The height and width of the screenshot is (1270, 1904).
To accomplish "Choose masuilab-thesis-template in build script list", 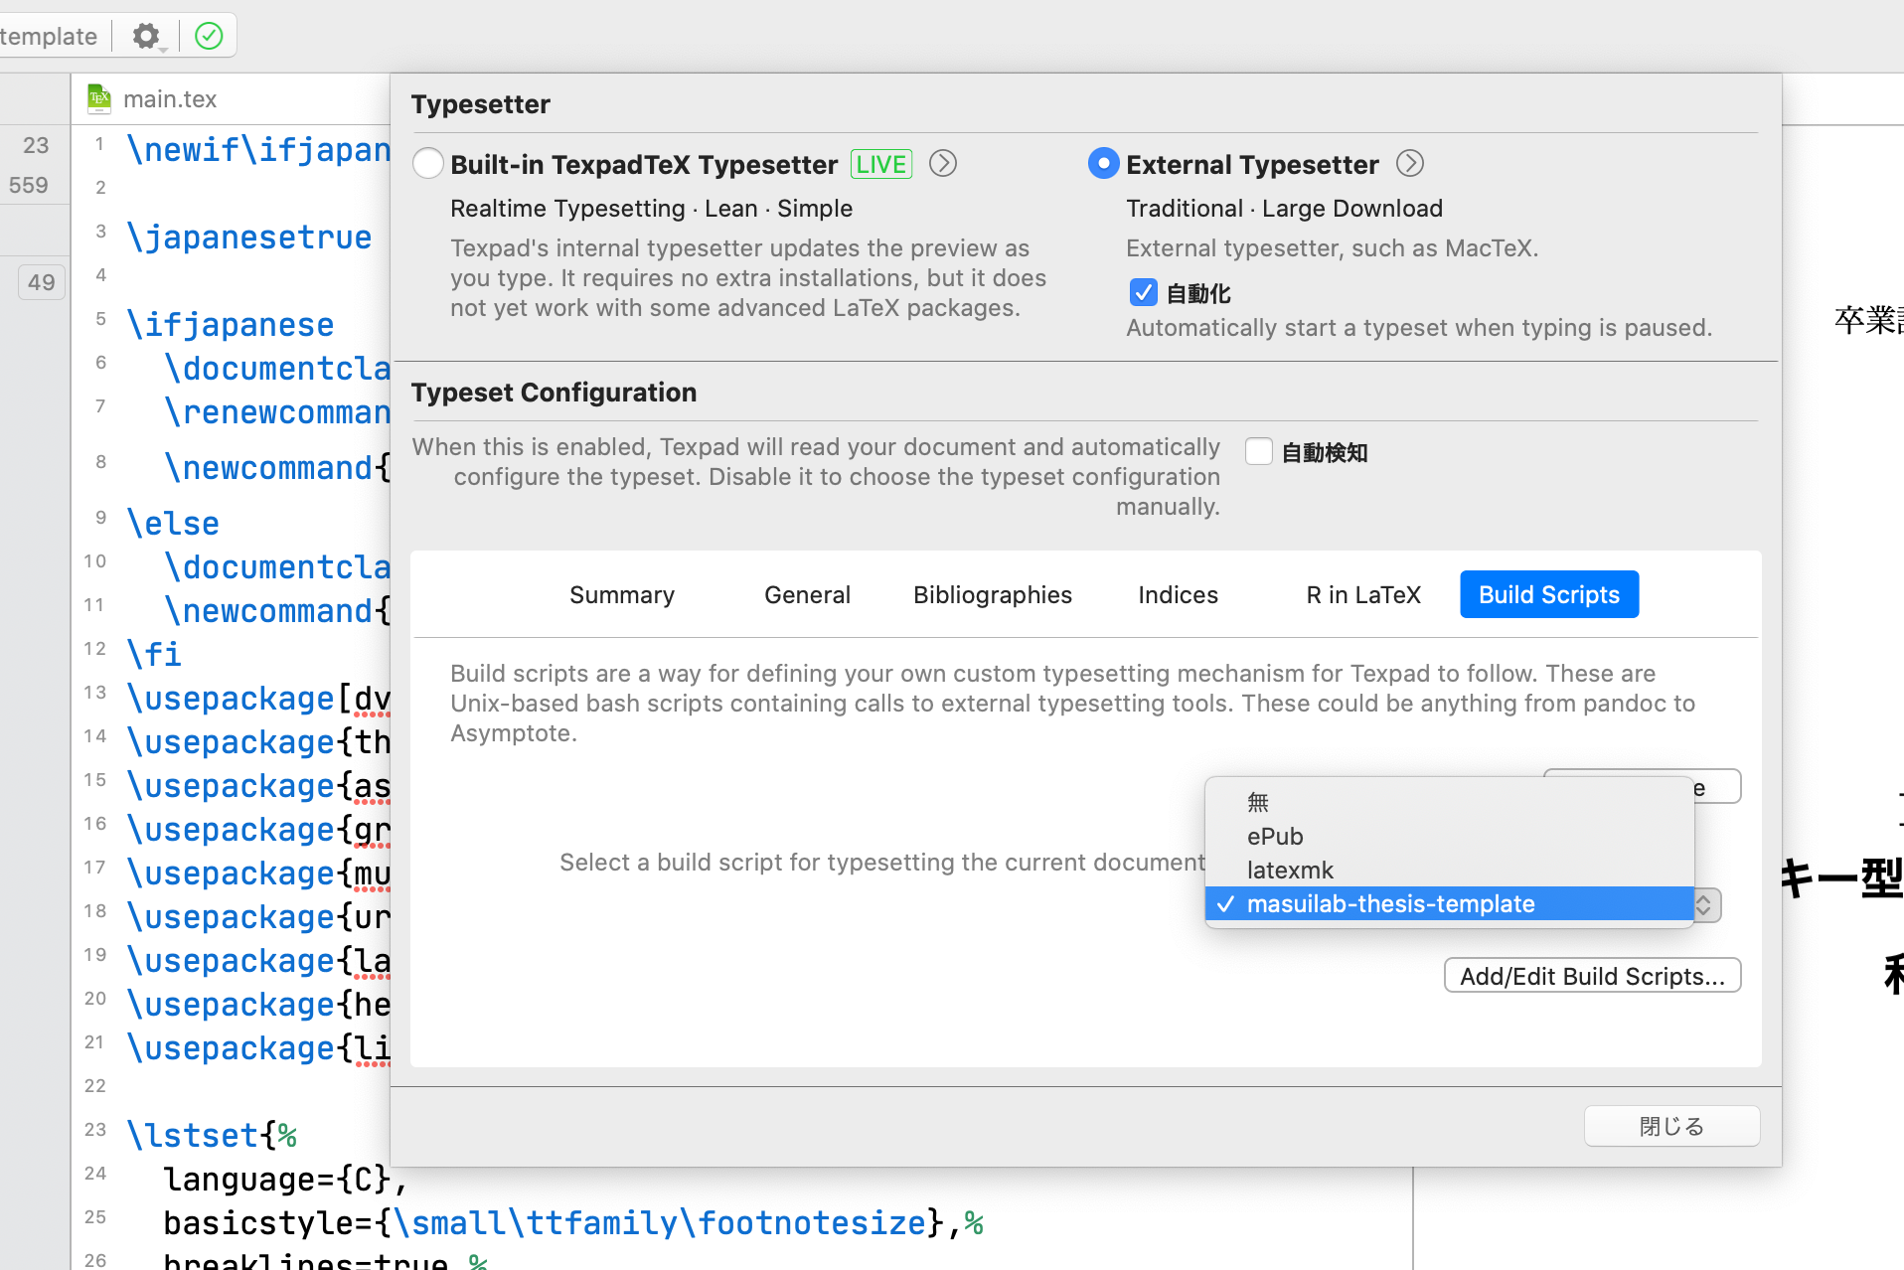I will coord(1390,904).
